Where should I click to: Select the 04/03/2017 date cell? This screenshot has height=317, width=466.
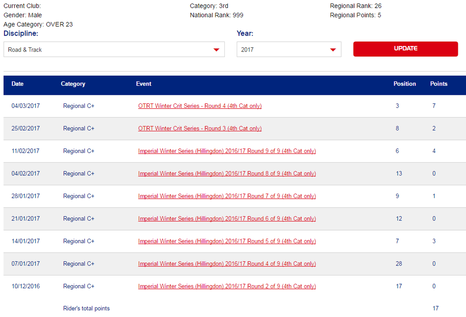[25, 106]
